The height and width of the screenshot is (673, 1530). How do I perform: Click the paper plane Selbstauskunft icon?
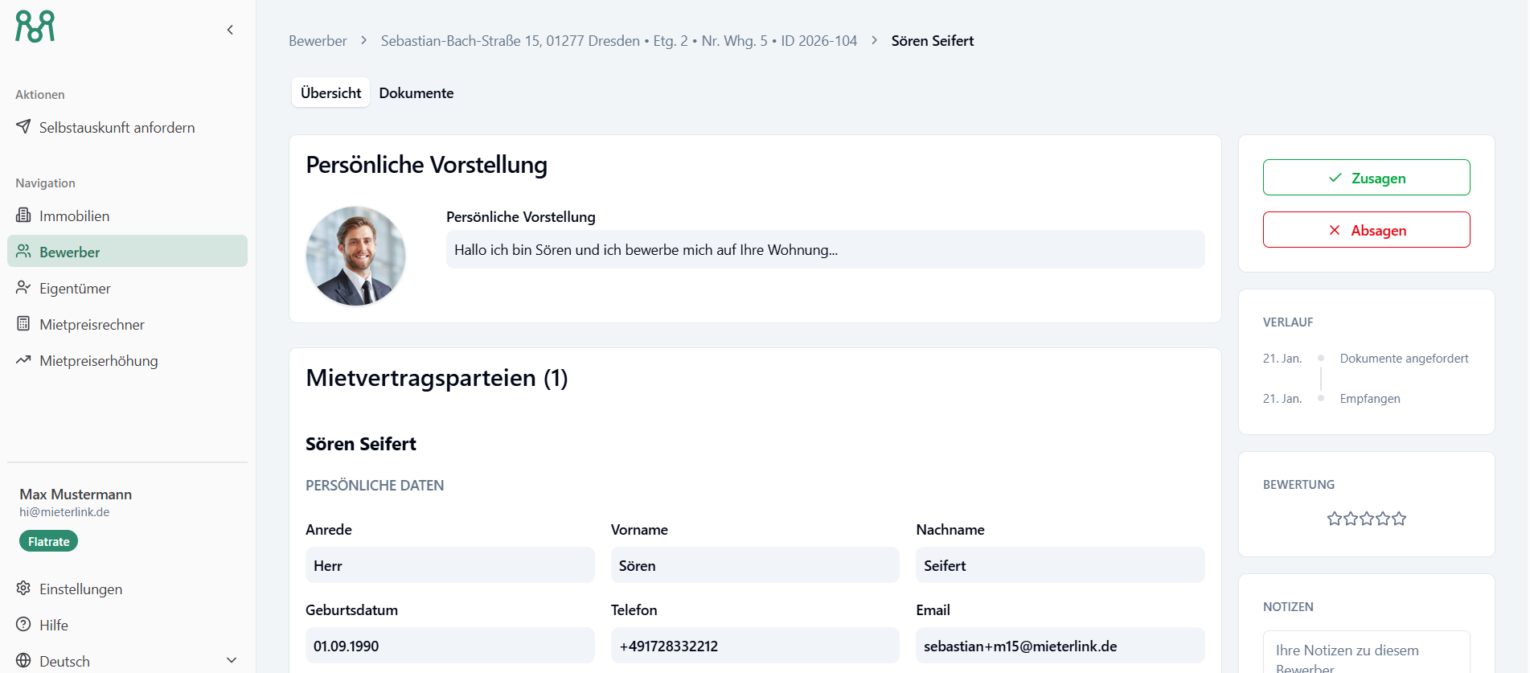[x=23, y=127]
